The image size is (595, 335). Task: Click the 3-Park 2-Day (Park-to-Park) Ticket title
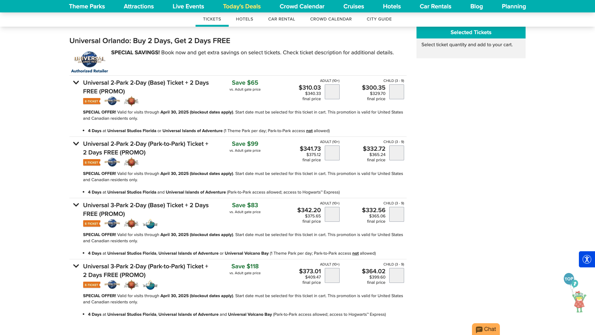(146, 270)
